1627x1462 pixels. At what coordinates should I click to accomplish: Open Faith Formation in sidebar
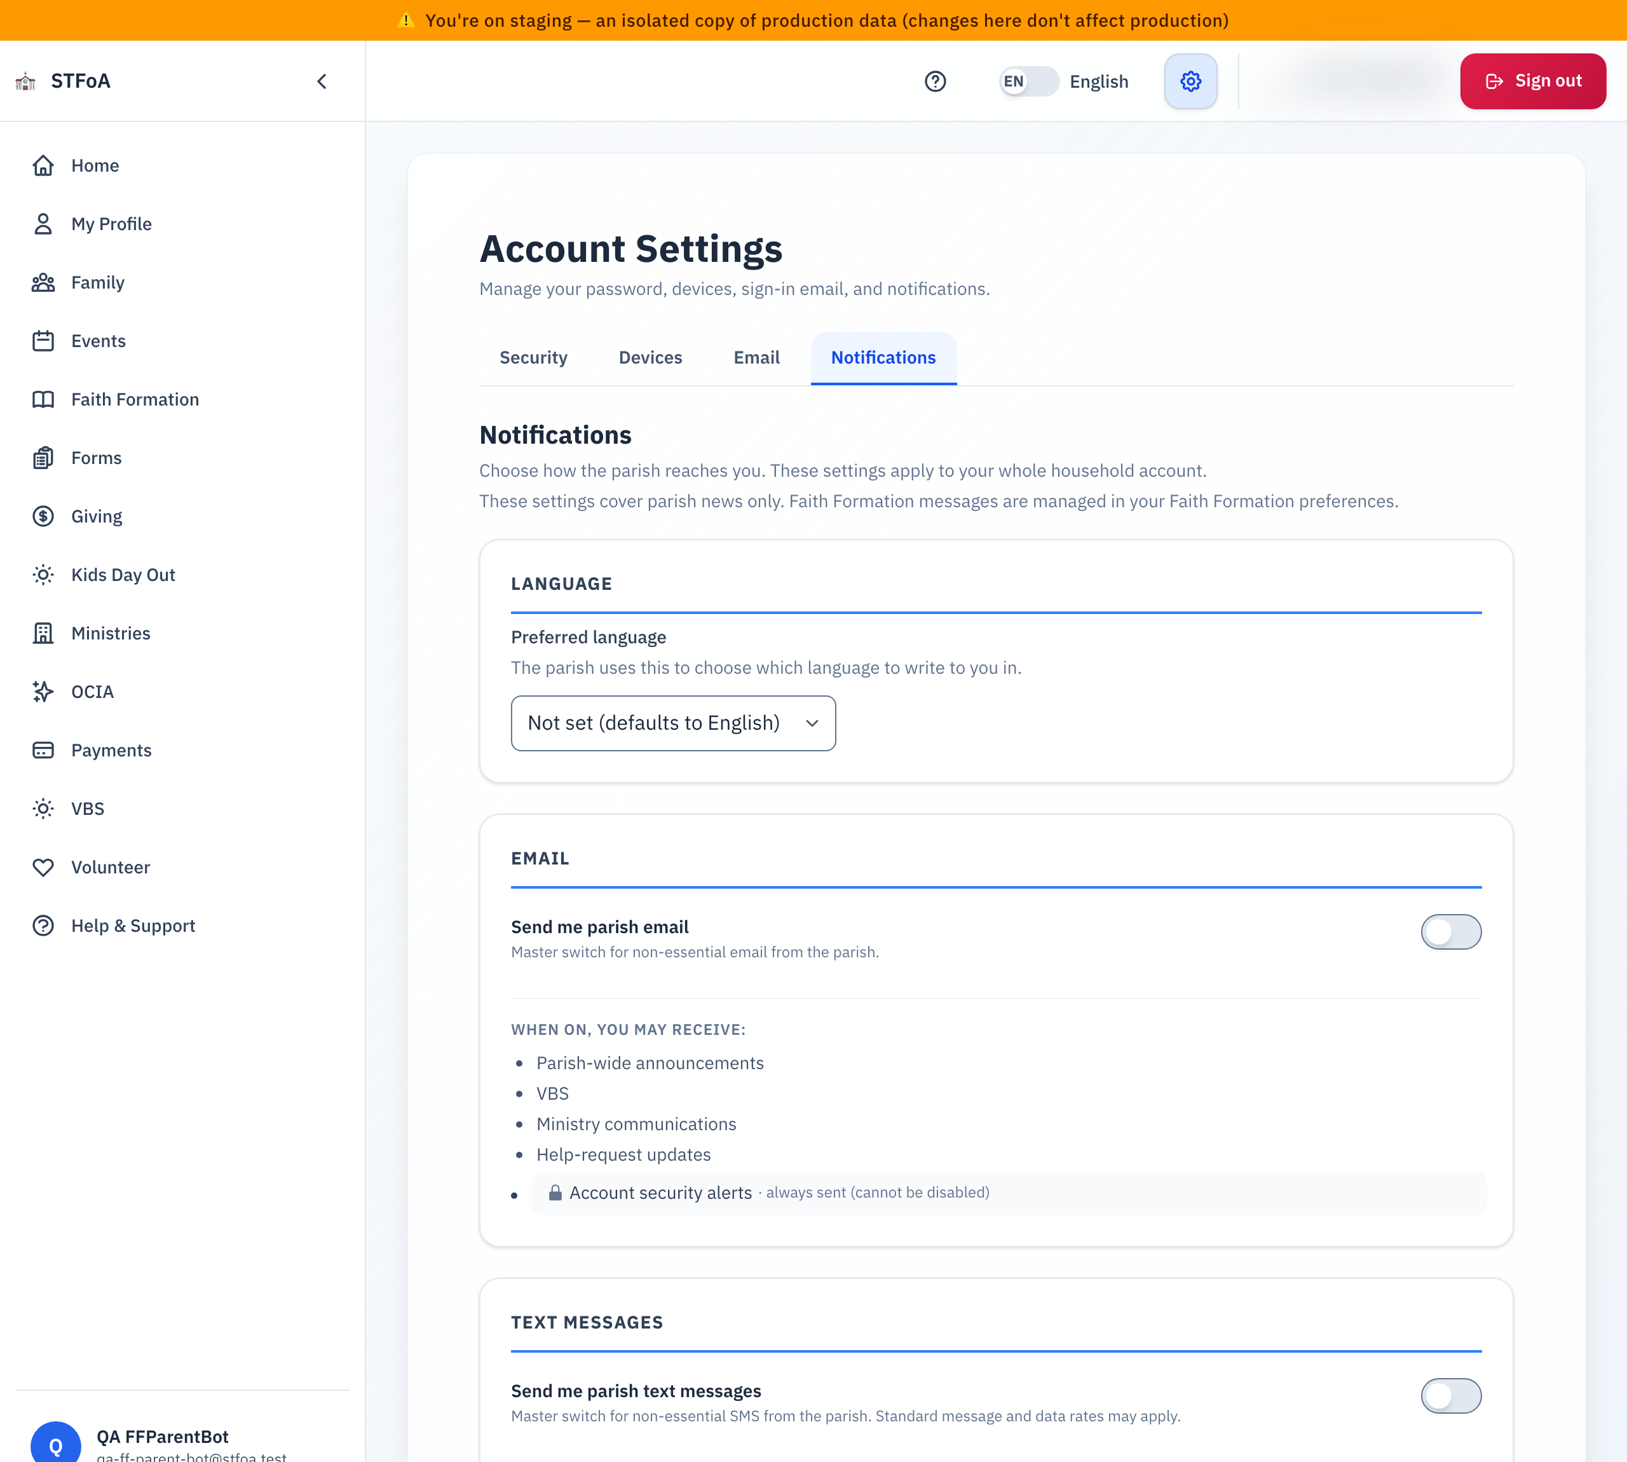[x=135, y=399]
